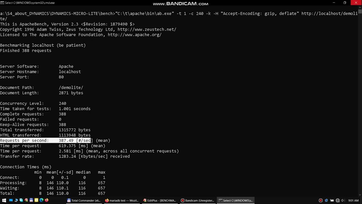Click Waiting row in connection times
The image size is (362, 204).
[x=53, y=188]
